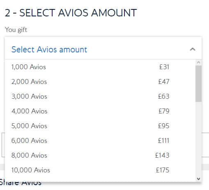The image size is (209, 190).
Task: Click the scrollbar up arrow
Action: (x=198, y=63)
